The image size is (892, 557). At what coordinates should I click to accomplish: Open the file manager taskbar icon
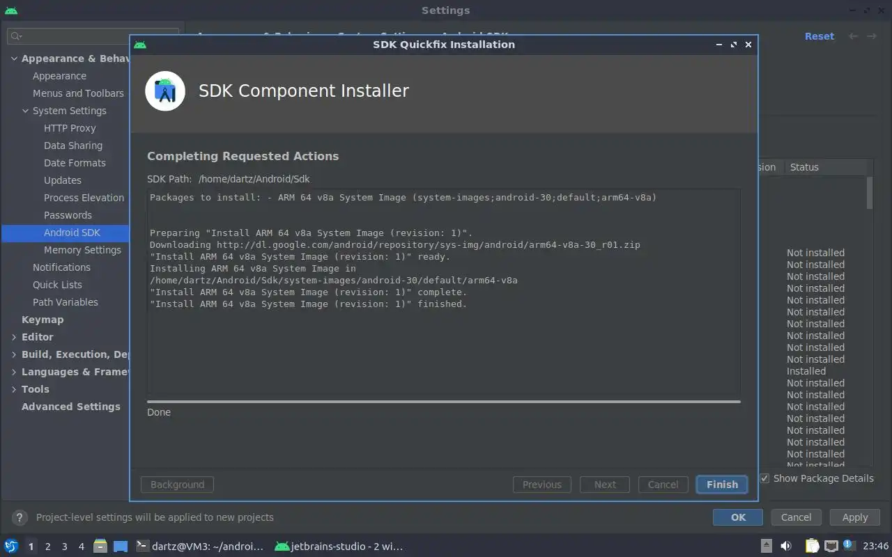click(x=100, y=546)
